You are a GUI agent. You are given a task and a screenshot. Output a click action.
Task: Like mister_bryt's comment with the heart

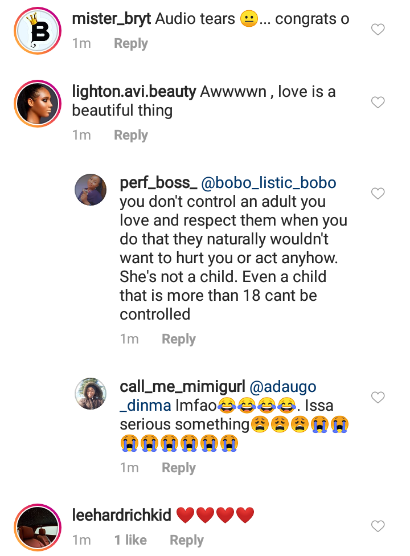tap(378, 30)
